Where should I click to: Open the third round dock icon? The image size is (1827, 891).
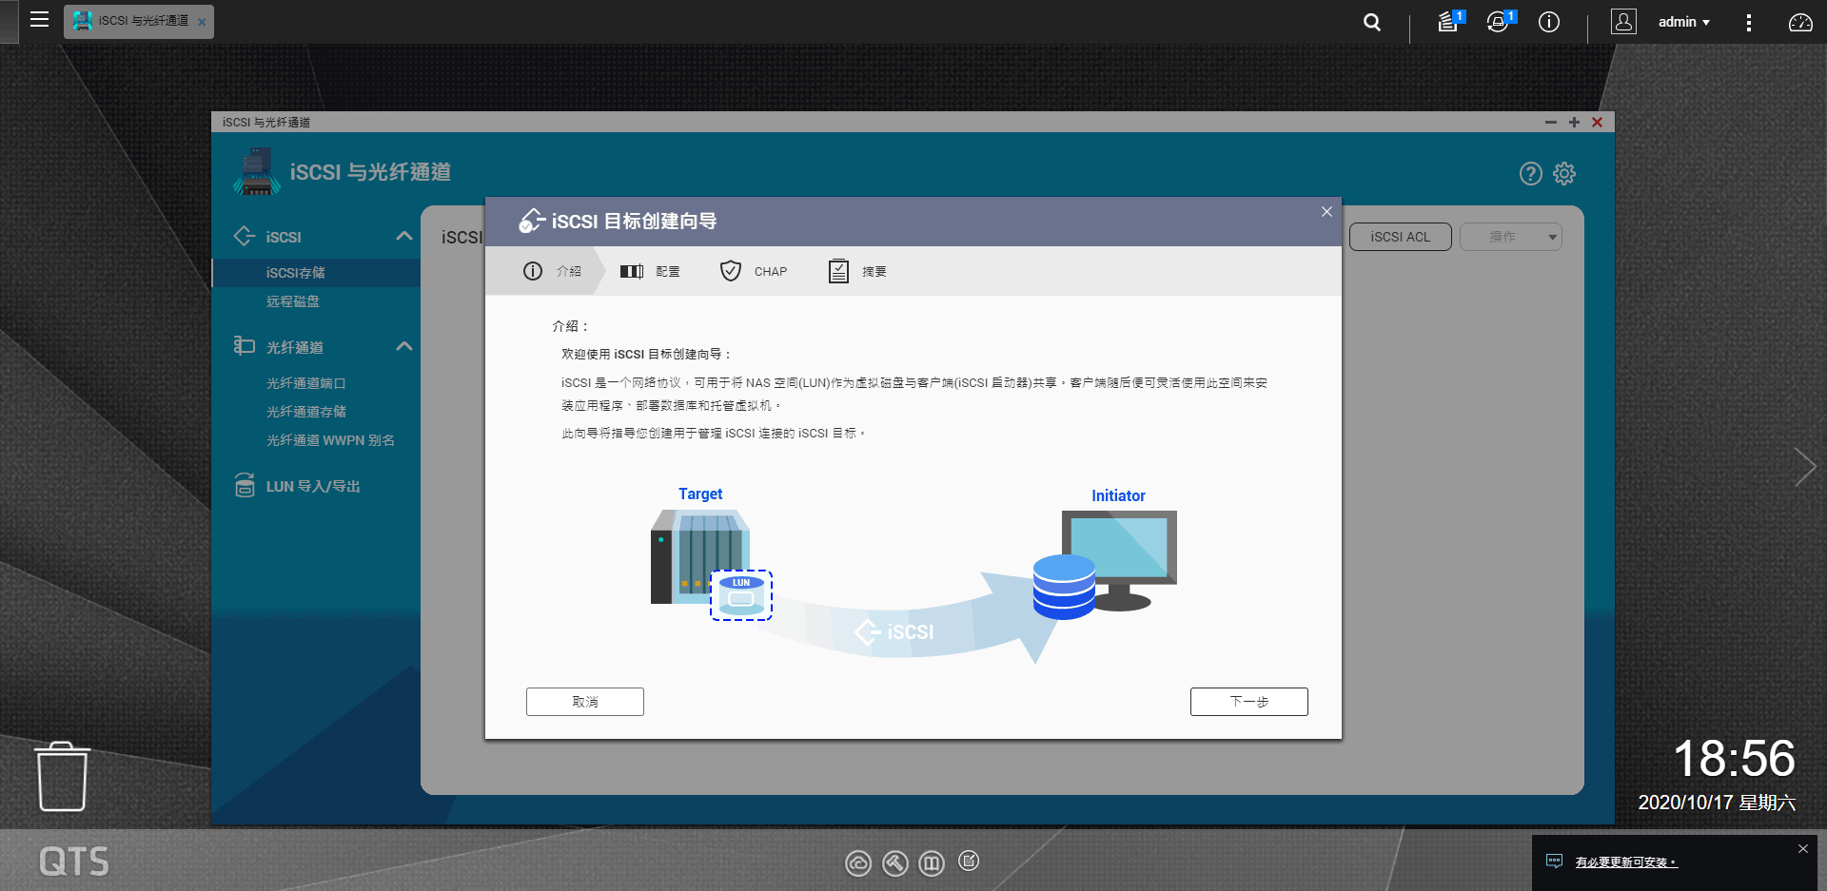pyautogui.click(x=932, y=863)
